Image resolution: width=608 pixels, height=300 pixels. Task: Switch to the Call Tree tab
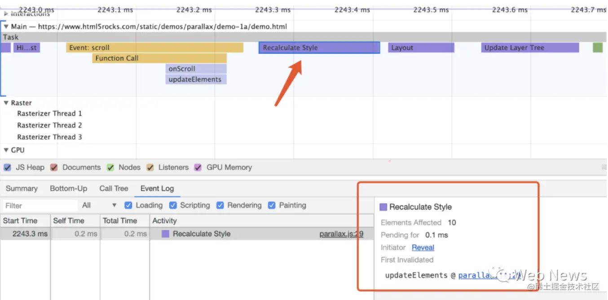pos(114,189)
